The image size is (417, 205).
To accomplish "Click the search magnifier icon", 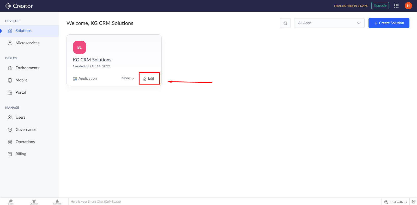I will [x=285, y=23].
